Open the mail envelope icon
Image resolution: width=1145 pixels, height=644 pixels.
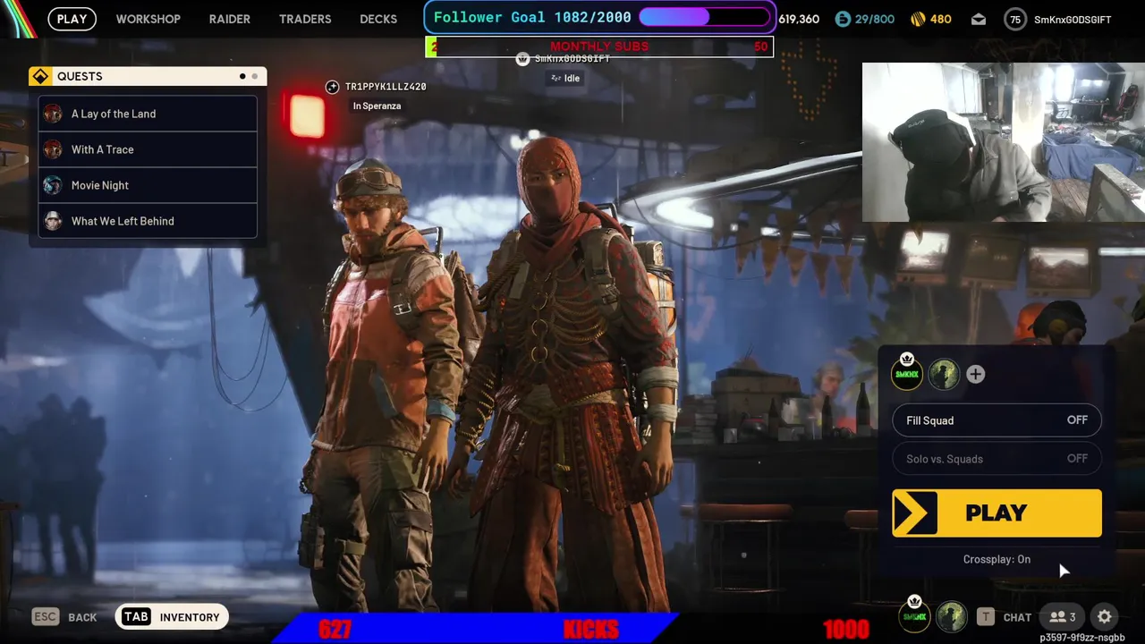[979, 19]
